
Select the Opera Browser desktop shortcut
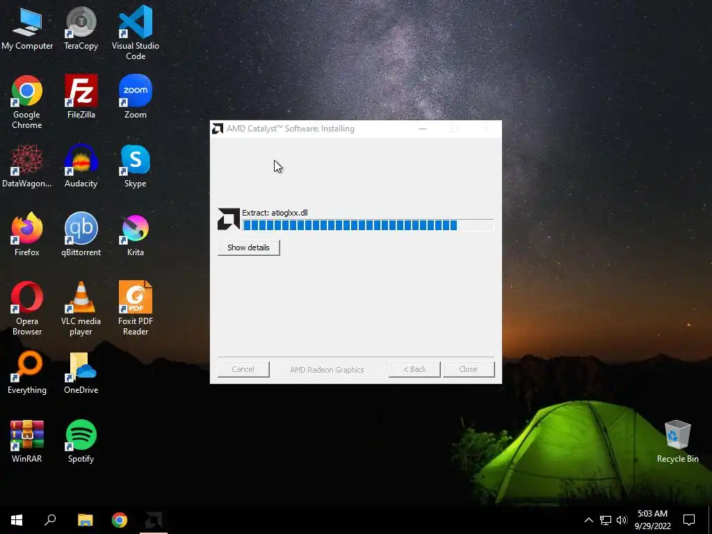coord(27,308)
